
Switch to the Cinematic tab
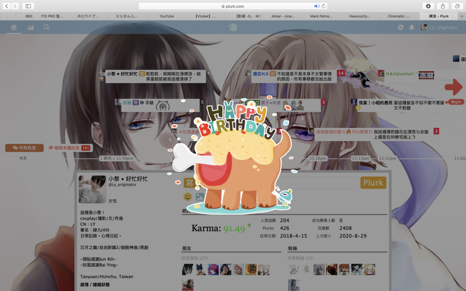399,16
